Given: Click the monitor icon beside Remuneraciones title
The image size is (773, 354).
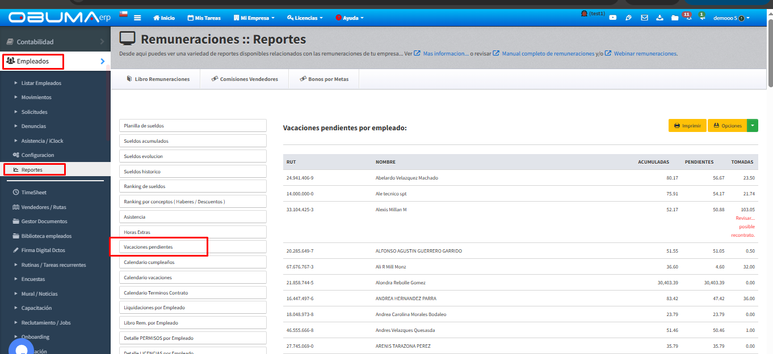Looking at the screenshot, I should 128,39.
